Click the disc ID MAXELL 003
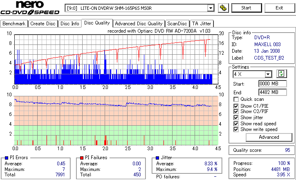The image size is (296, 180). 267,44
